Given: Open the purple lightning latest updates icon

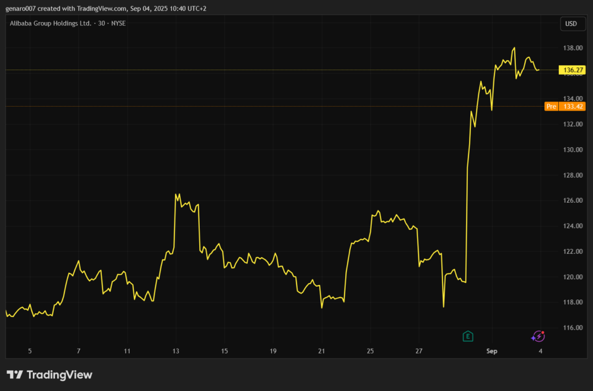Looking at the screenshot, I should [538, 336].
